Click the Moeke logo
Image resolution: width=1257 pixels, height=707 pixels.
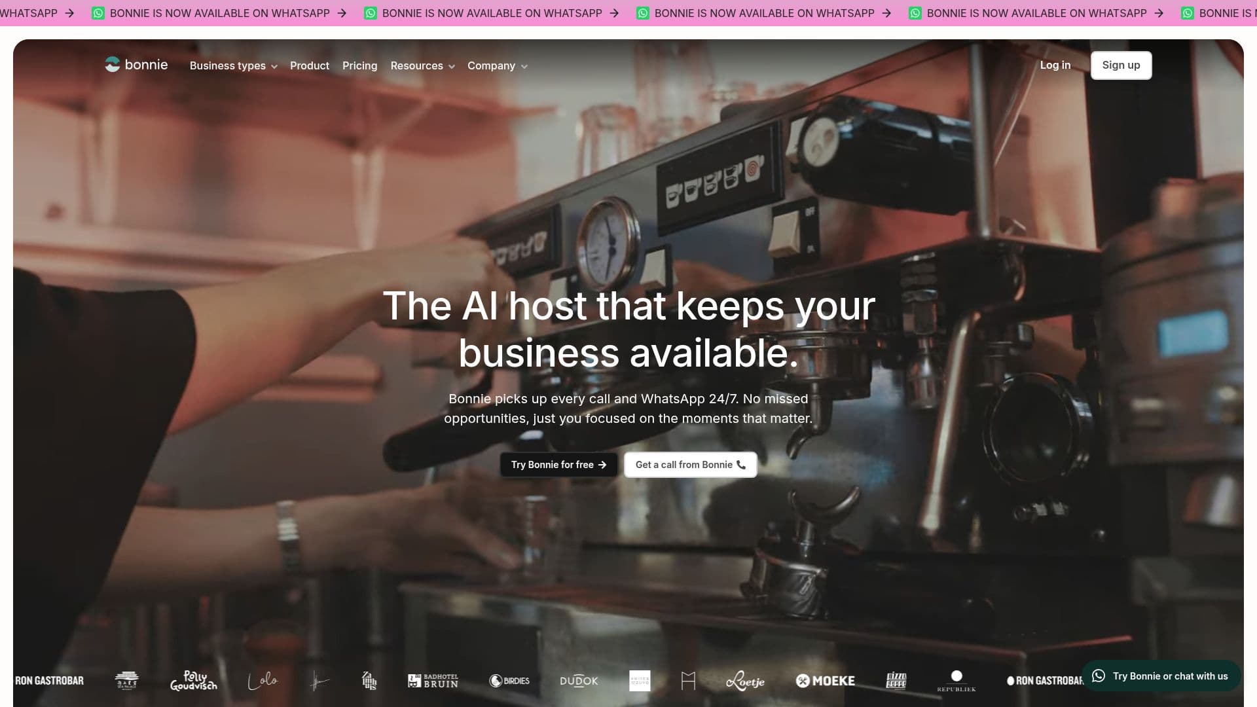click(825, 681)
